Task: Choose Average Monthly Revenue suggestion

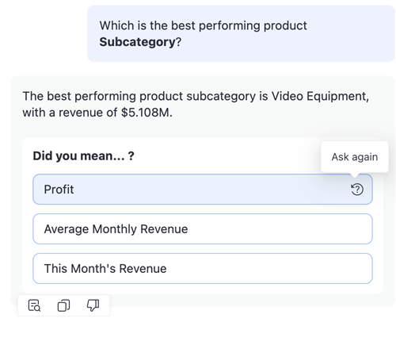Action: tap(203, 229)
